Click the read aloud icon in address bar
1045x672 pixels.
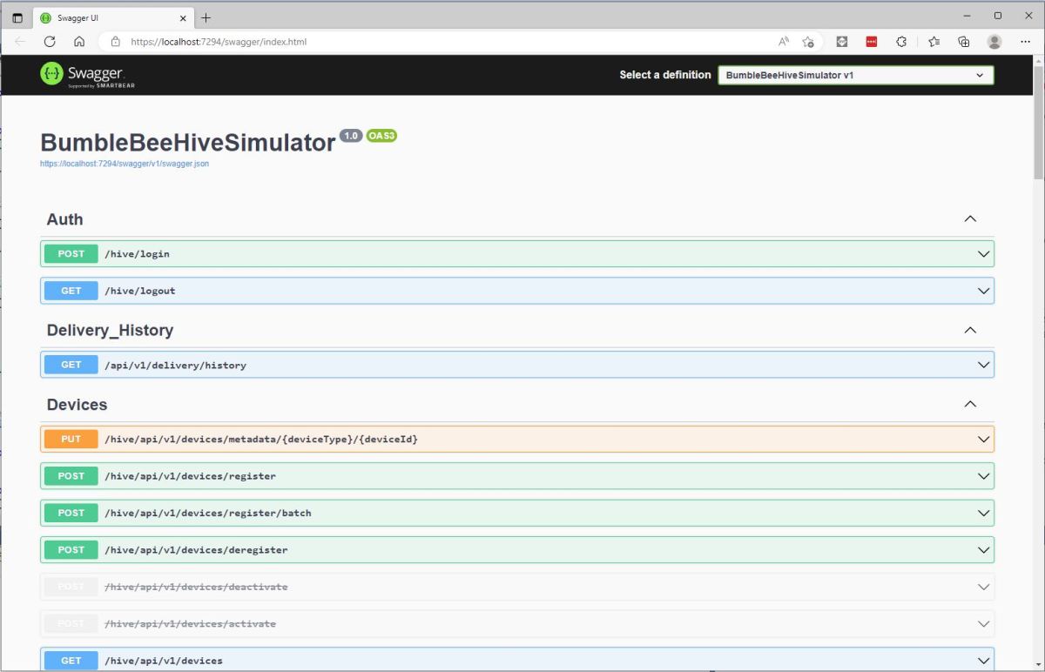(783, 41)
